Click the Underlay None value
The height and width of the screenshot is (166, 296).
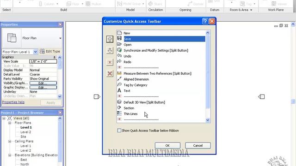point(43,92)
